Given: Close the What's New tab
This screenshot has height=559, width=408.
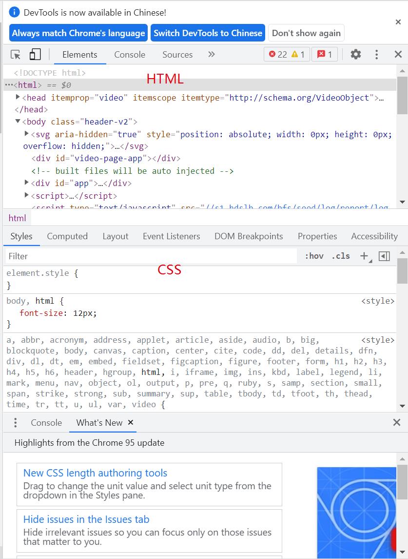Looking at the screenshot, I should coord(131,422).
